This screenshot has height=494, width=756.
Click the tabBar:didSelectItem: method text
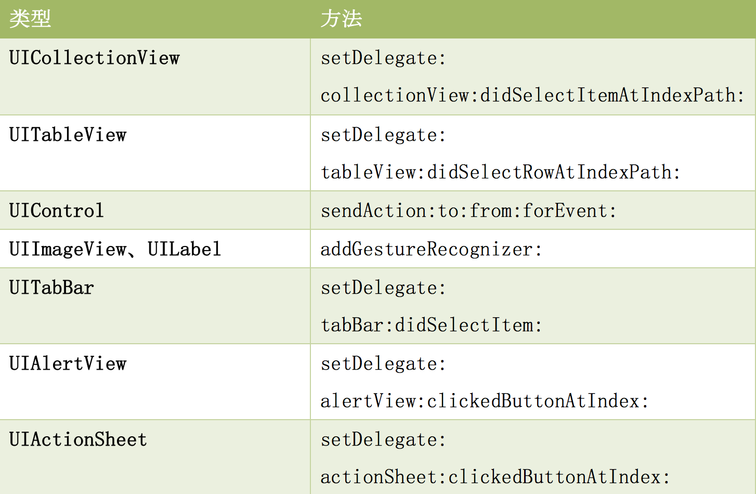click(x=431, y=325)
